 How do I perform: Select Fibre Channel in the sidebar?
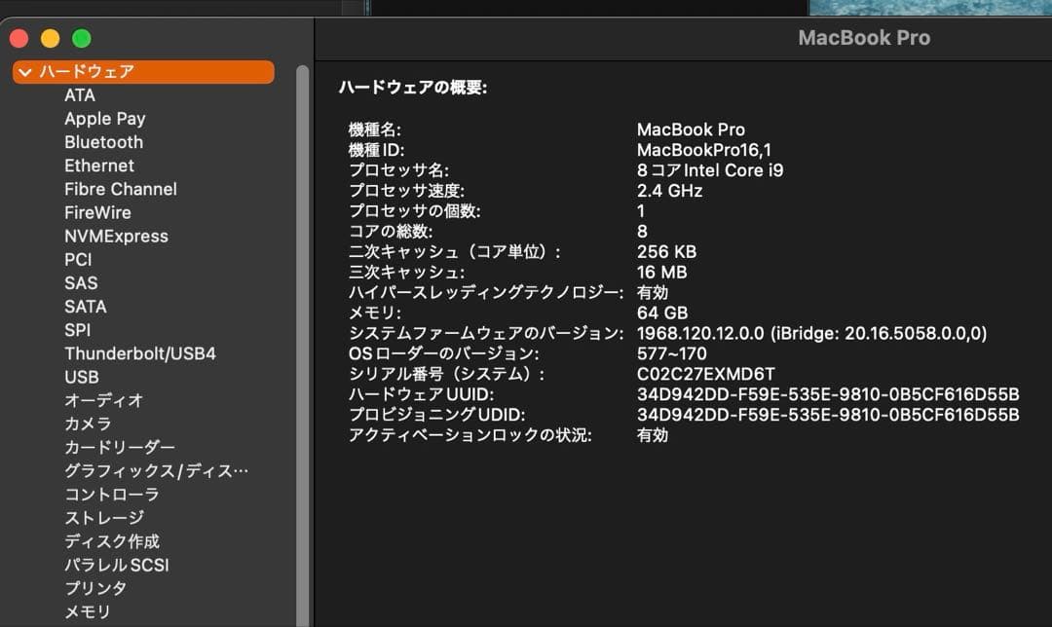click(119, 189)
